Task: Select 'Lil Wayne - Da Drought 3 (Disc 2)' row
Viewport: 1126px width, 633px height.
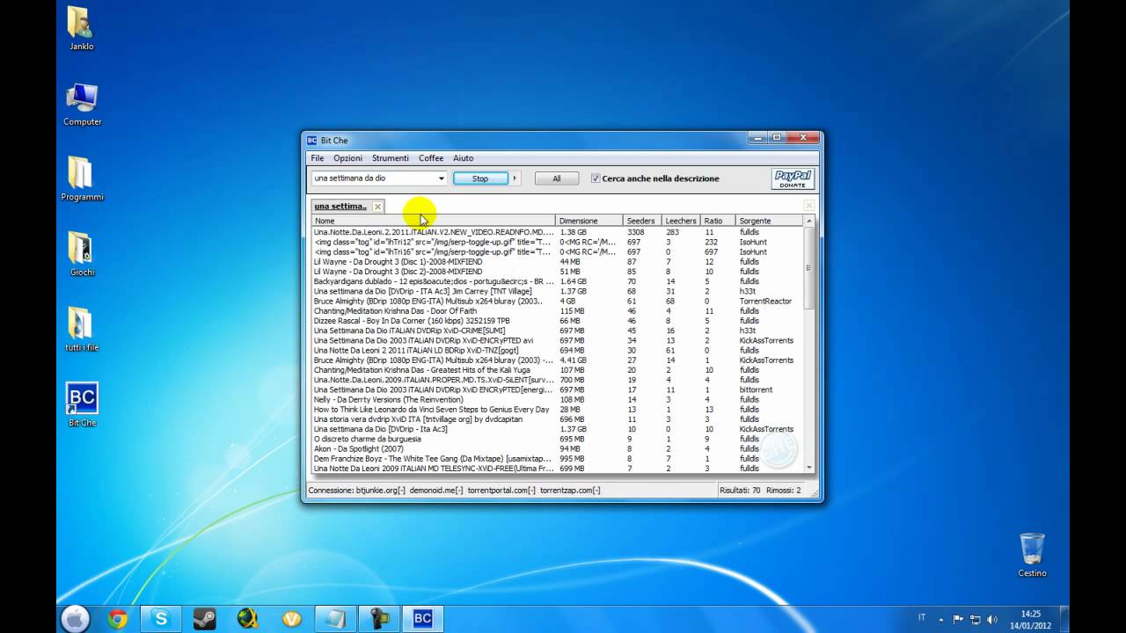Action: tap(559, 272)
